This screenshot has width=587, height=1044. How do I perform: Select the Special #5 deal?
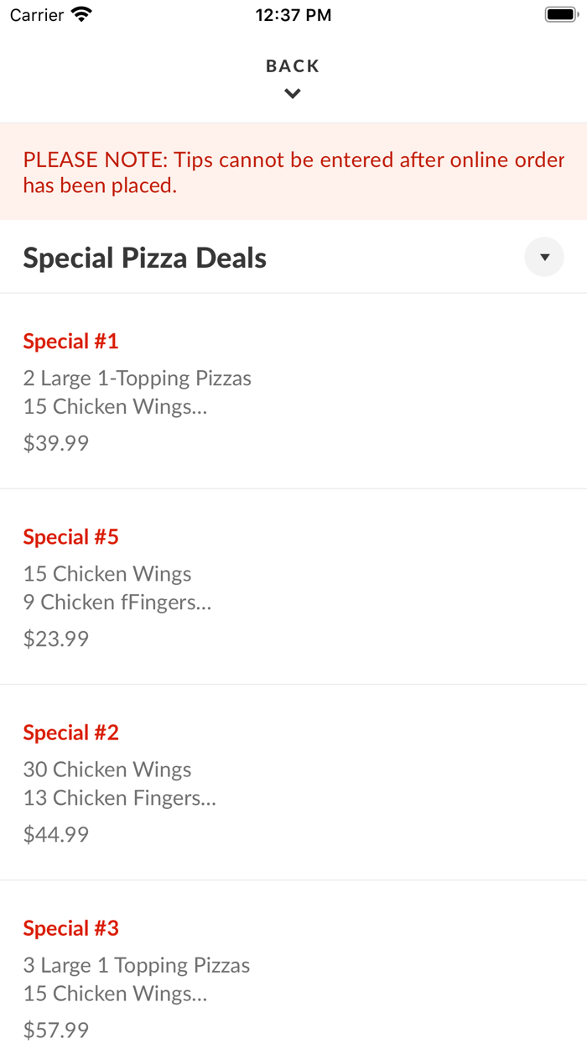(71, 536)
